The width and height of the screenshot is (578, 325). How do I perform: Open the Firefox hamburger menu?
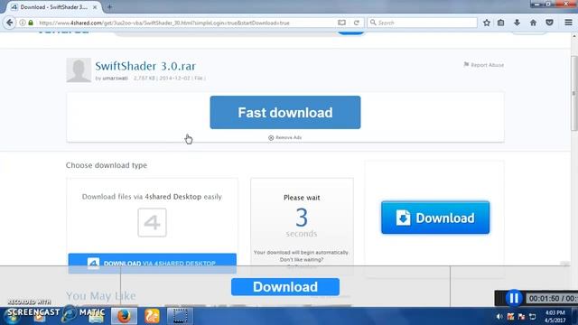coord(568,23)
